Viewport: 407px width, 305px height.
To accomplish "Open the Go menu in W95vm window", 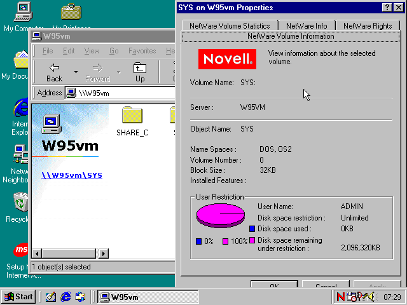I will [x=114, y=51].
